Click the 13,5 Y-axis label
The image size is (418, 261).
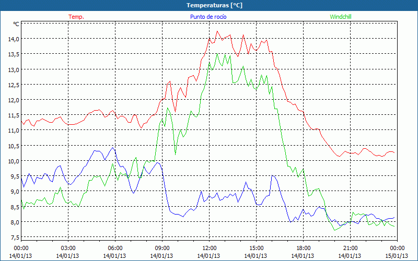point(13,54)
